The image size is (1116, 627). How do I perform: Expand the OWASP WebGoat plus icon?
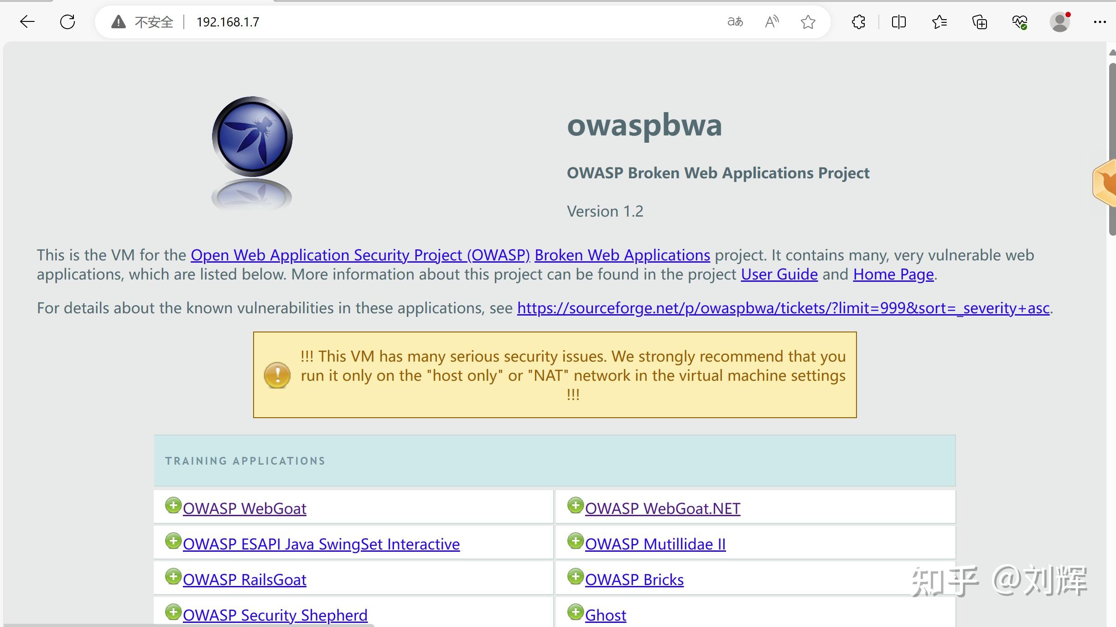click(x=173, y=506)
